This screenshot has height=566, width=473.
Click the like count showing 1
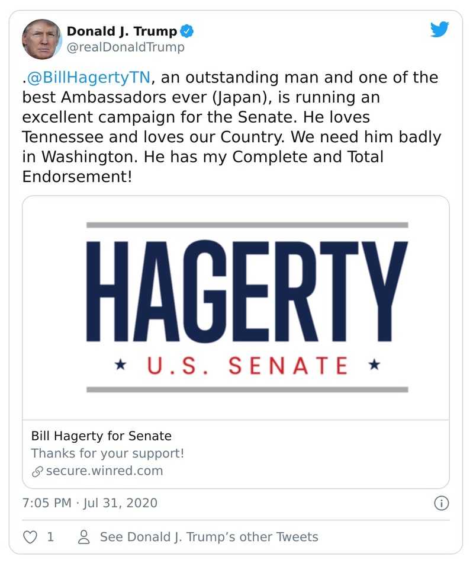50,536
